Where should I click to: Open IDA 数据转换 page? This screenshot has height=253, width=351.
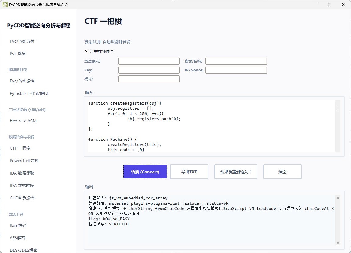click(22, 185)
